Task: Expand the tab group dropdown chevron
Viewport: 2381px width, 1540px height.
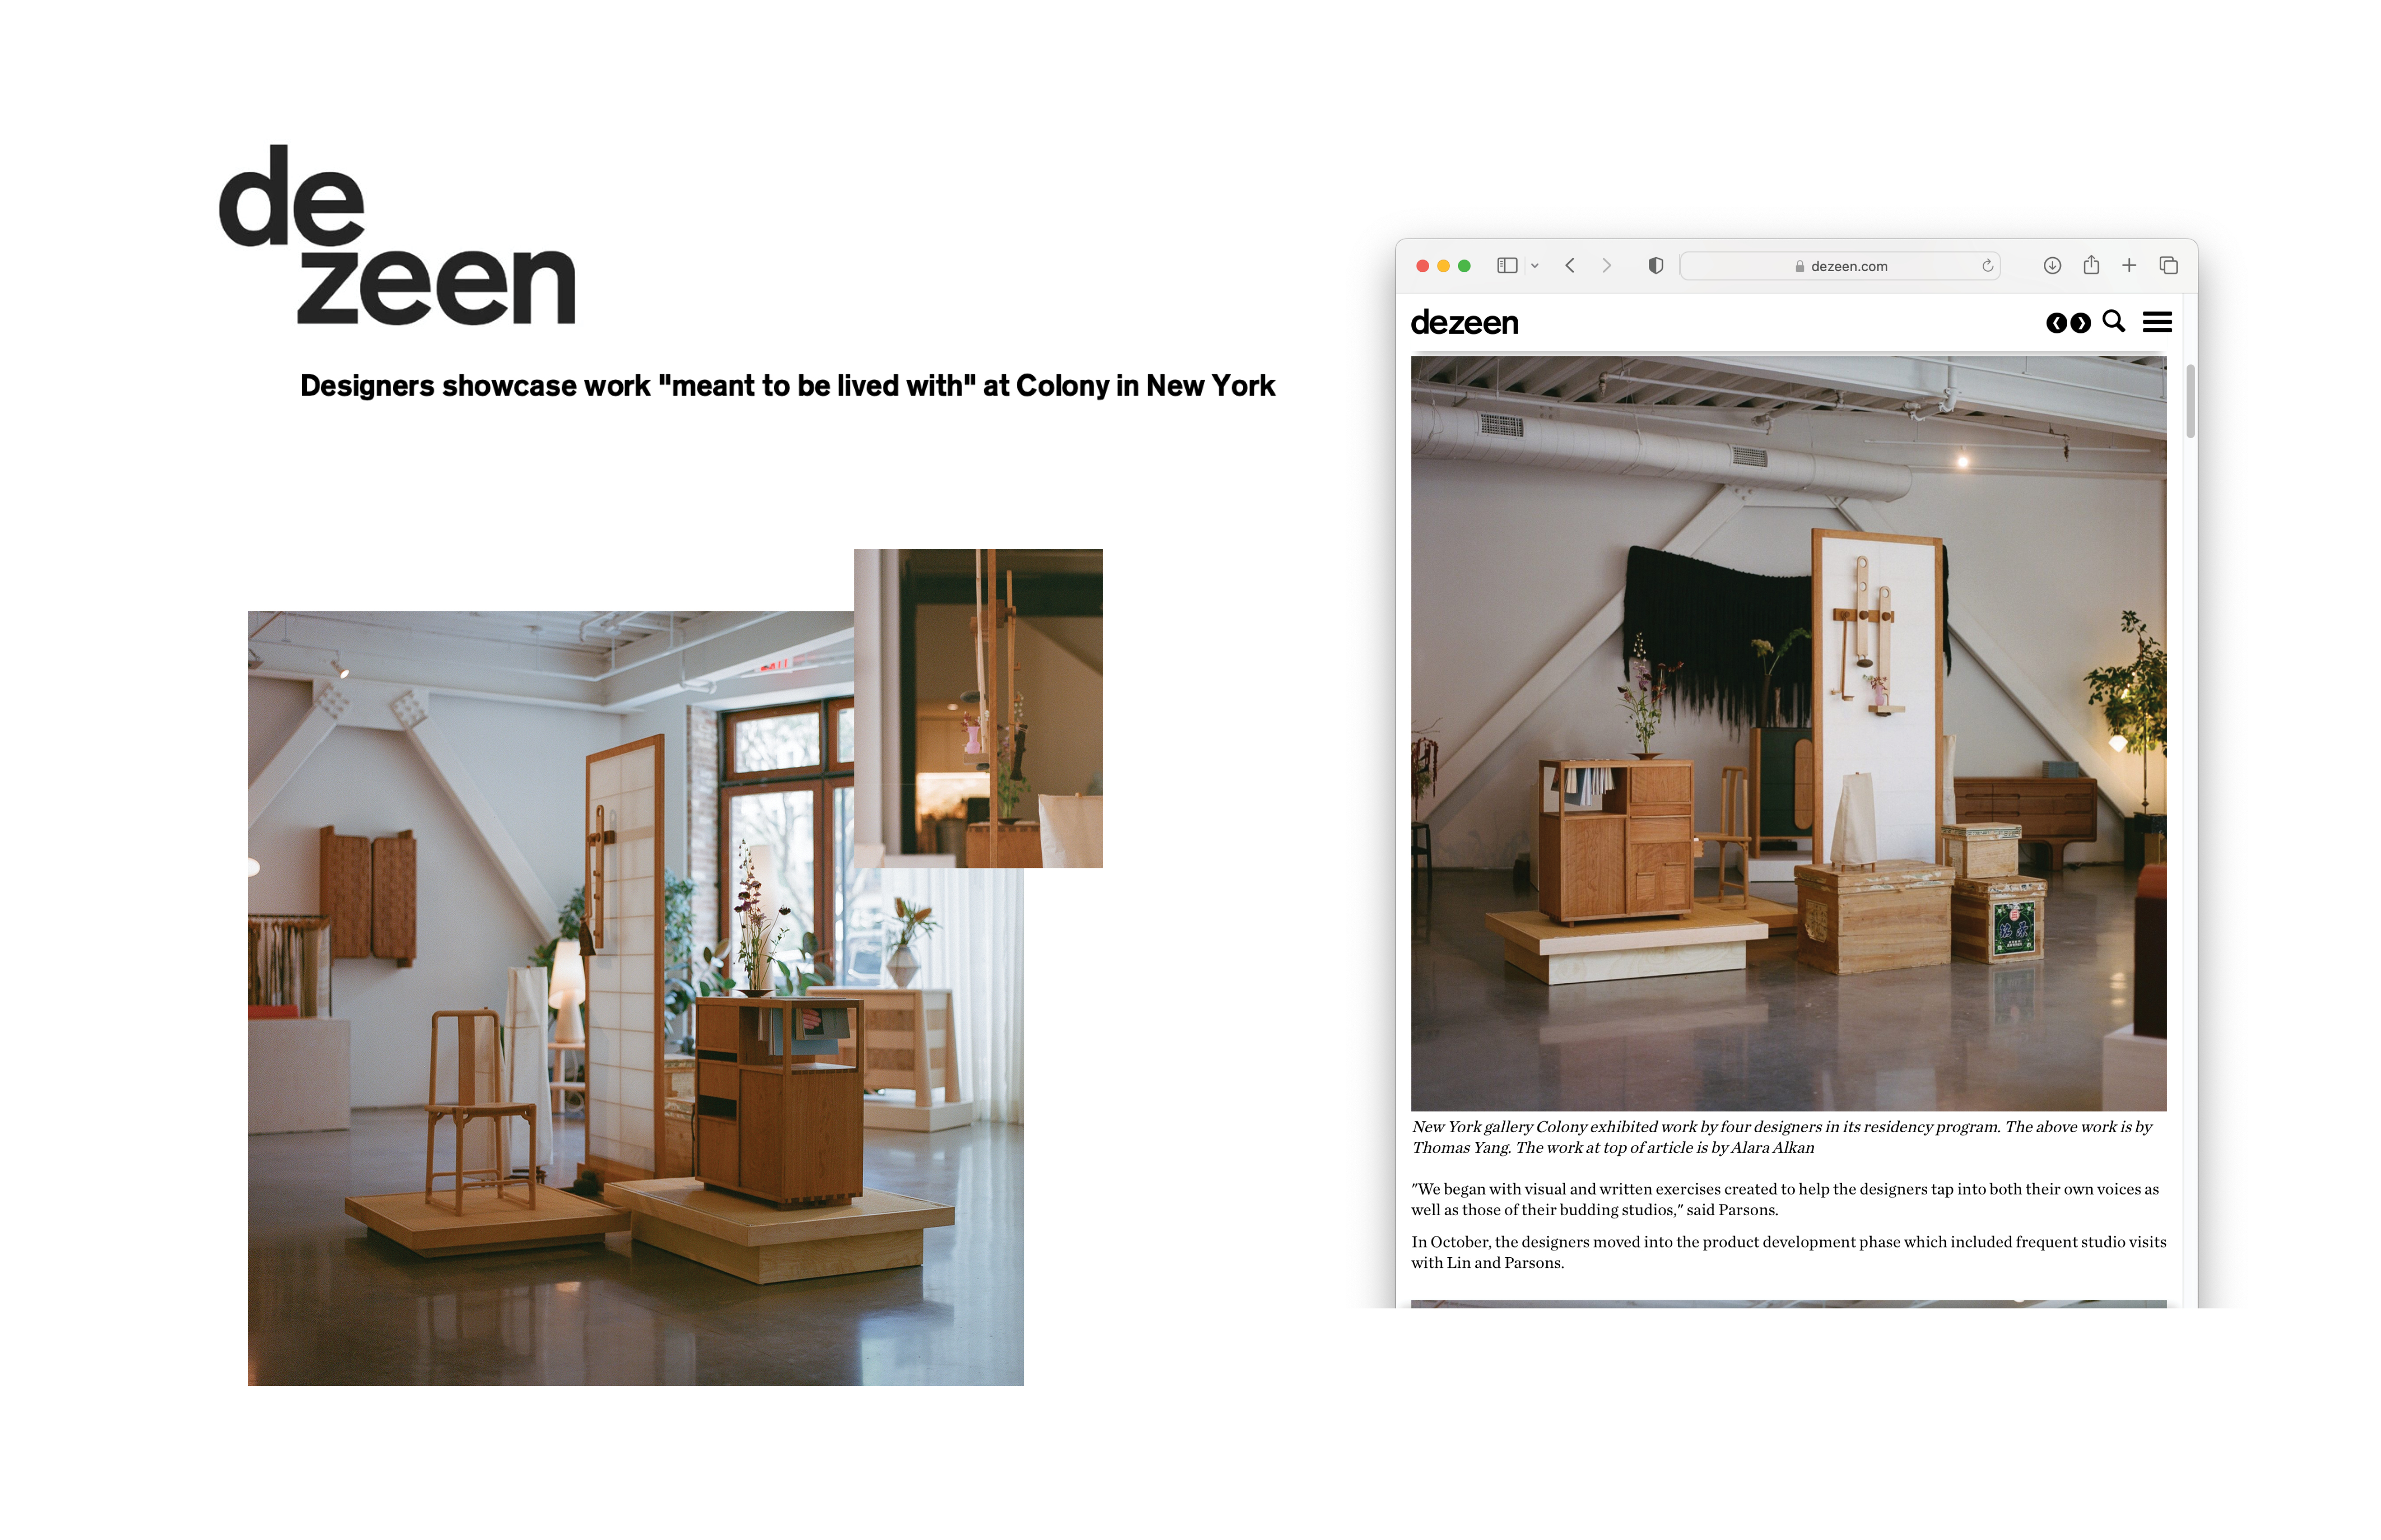Action: coord(1535,266)
